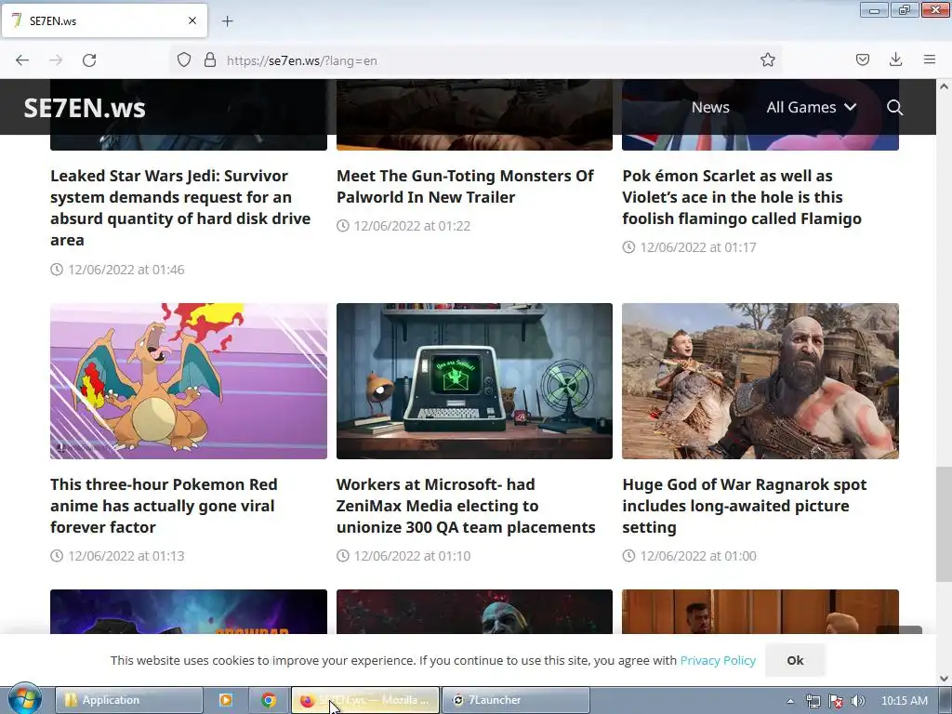Open the volume speaker tray icon
This screenshot has width=952, height=714.
(858, 701)
